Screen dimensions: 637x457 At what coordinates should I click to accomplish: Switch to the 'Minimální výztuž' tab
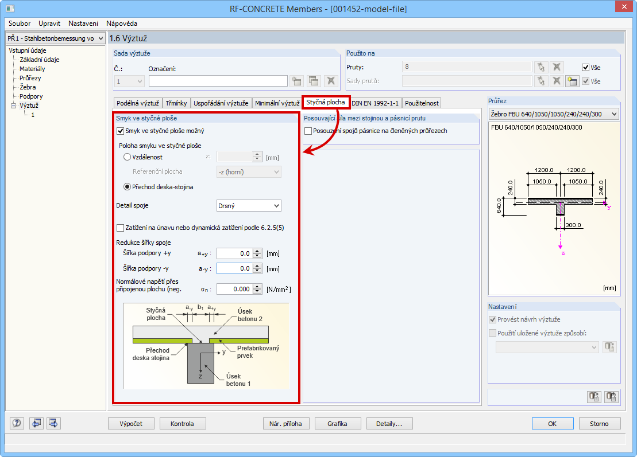(x=277, y=103)
